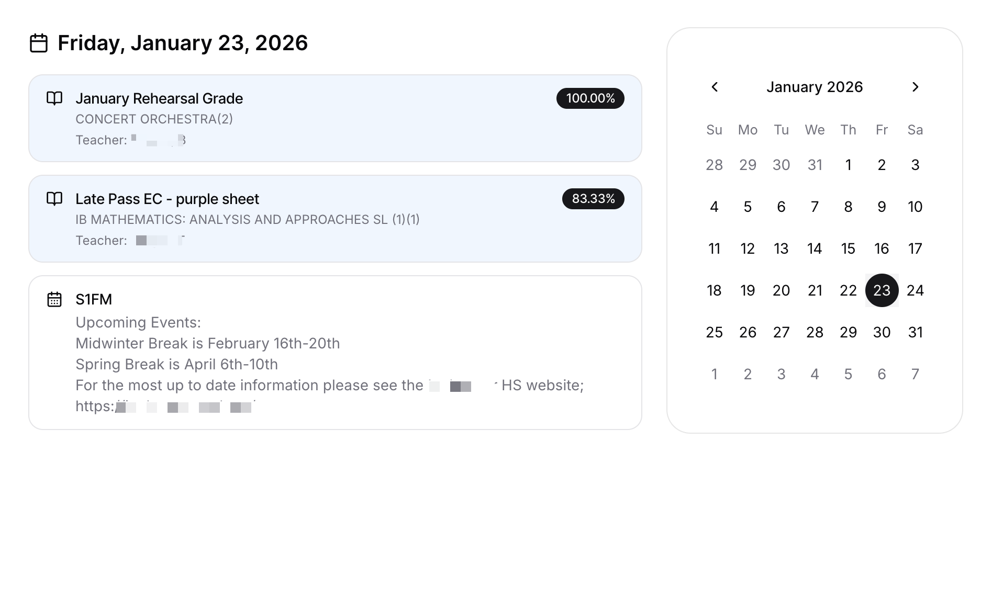981x610 pixels.
Task: Click the calendar icon next to S1FM
Action: pos(54,299)
